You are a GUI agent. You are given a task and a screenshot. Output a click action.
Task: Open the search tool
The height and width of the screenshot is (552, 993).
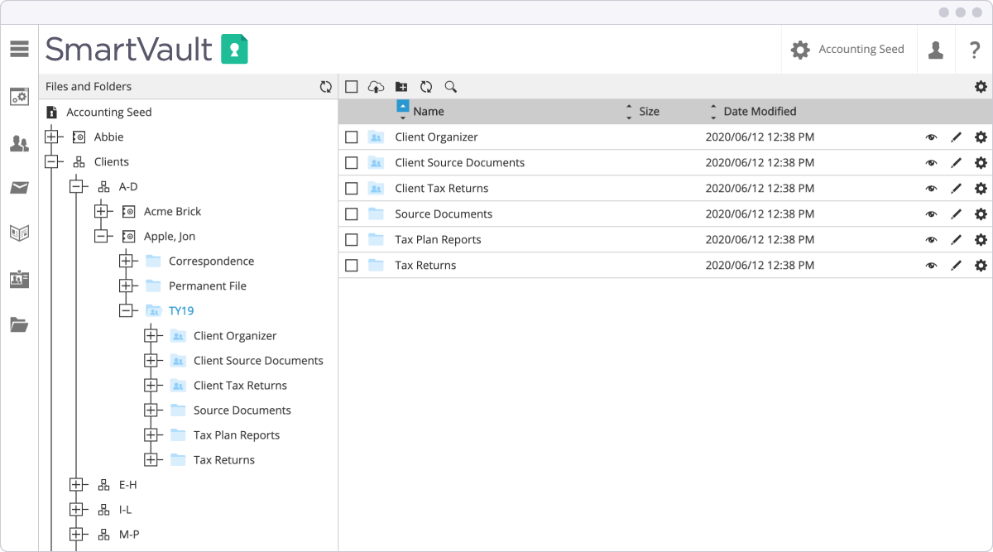pos(449,86)
